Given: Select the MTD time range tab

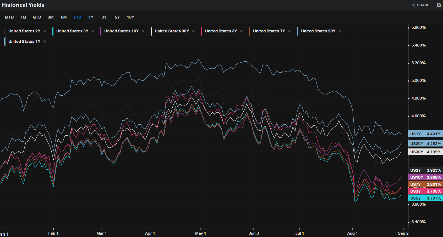Looking at the screenshot, I should click(9, 17).
